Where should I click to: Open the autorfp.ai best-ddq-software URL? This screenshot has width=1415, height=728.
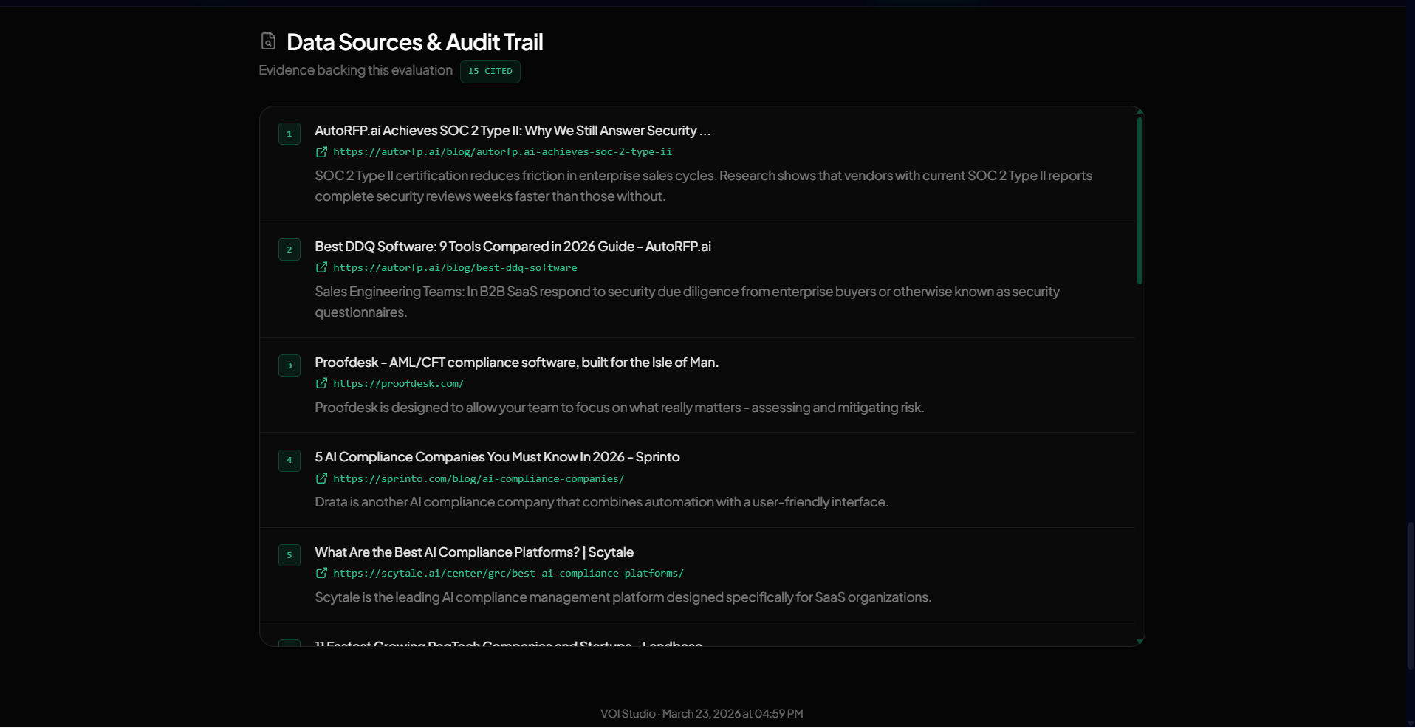[x=455, y=268]
